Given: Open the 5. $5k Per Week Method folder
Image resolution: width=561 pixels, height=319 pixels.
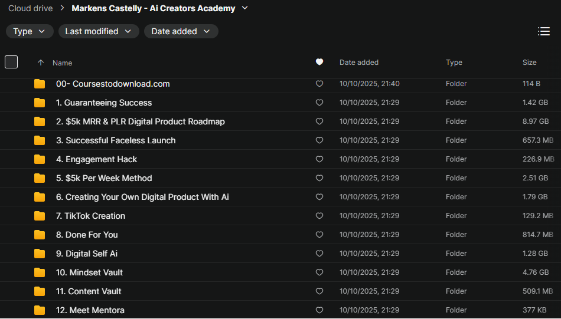Looking at the screenshot, I should point(104,178).
